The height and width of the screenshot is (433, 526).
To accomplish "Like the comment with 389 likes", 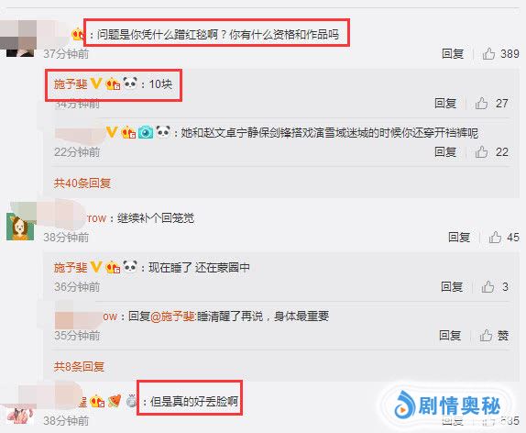I will [488, 54].
